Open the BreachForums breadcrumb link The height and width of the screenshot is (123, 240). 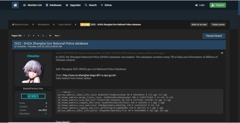[x=21, y=24]
